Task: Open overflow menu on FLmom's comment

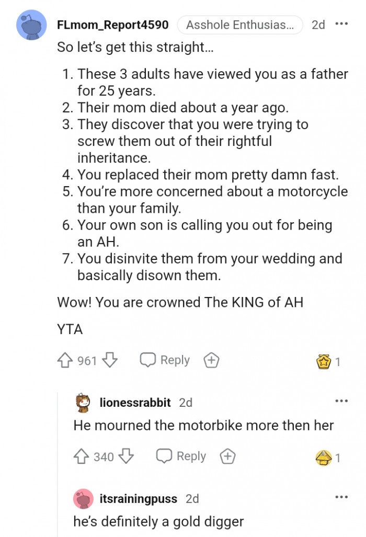Action: [x=342, y=22]
